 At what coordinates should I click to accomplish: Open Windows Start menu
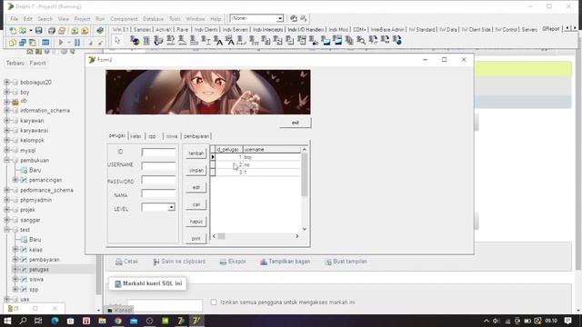[x=7, y=321]
